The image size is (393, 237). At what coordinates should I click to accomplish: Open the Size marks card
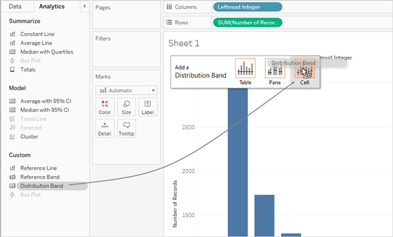126,107
